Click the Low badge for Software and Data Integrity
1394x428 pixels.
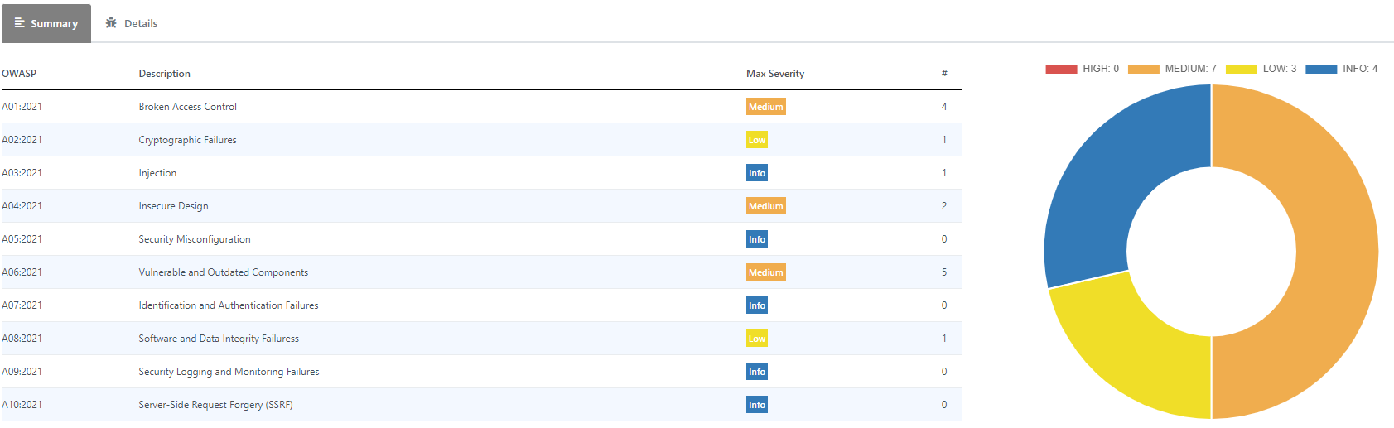pyautogui.click(x=756, y=339)
